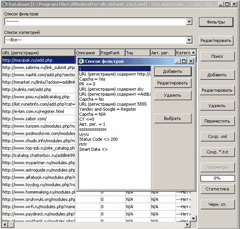Click the Поиск button
The height and width of the screenshot is (229, 240).
(217, 56)
